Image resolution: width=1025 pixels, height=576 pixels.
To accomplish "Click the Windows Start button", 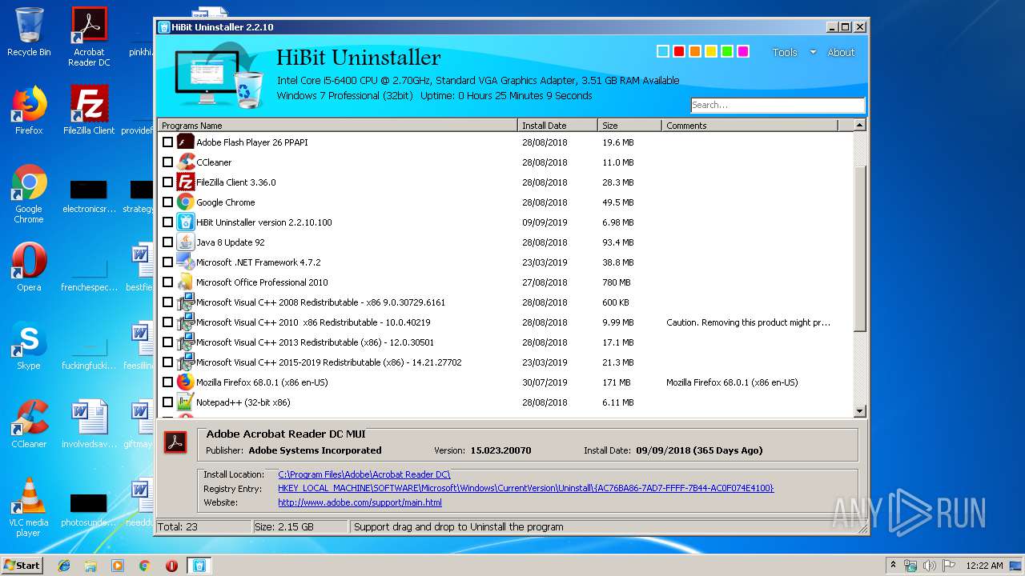I will 22,566.
